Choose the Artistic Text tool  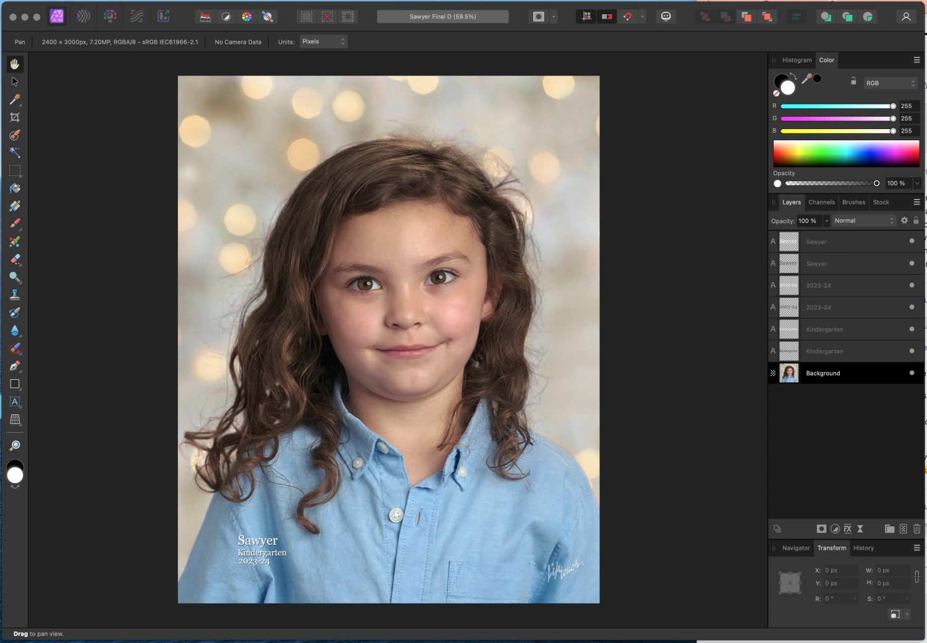pyautogui.click(x=15, y=401)
